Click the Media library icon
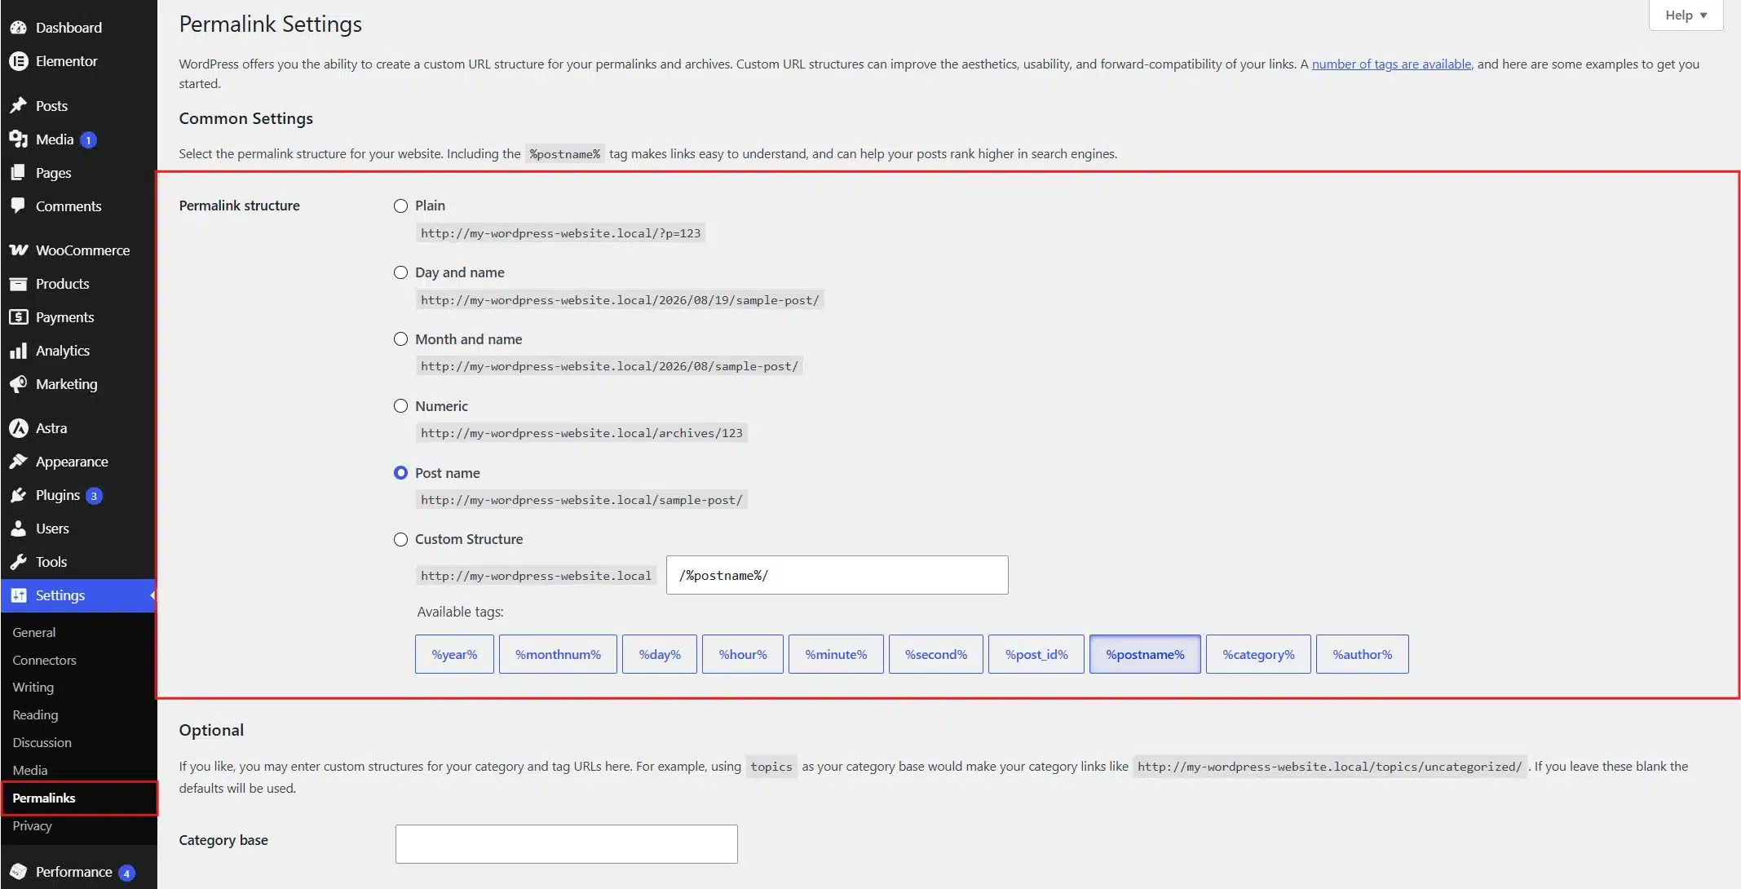Screen dimensions: 1741x889 pyautogui.click(x=18, y=139)
